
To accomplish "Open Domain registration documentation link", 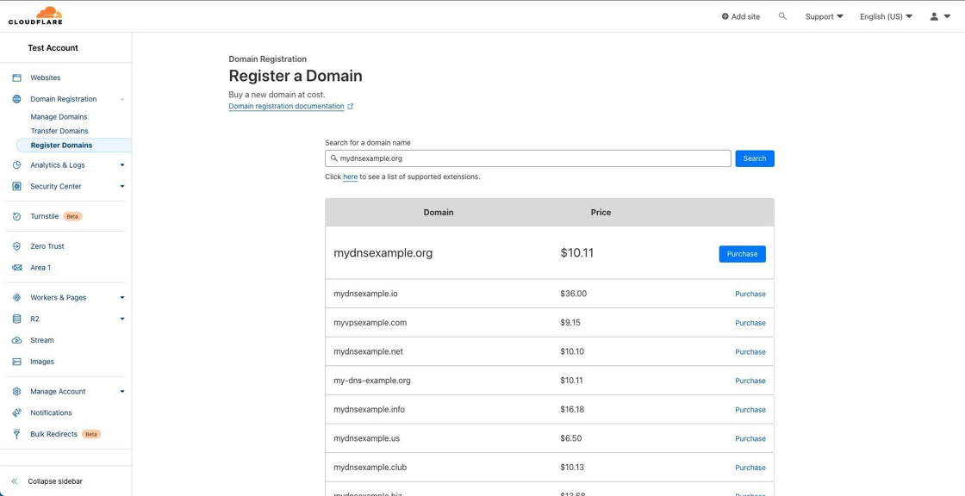I will (x=286, y=107).
